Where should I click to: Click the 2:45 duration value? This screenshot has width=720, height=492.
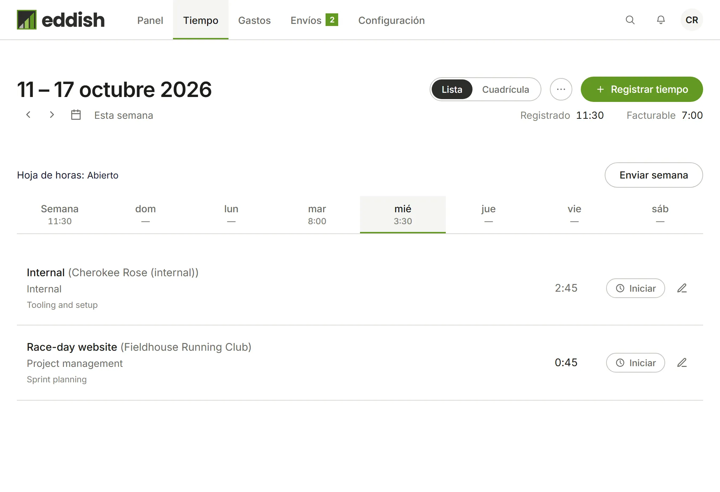pyautogui.click(x=566, y=288)
